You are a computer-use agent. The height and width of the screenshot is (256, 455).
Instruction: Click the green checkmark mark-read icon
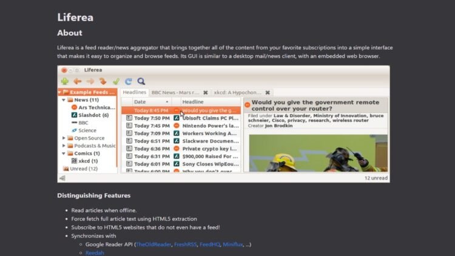116,81
